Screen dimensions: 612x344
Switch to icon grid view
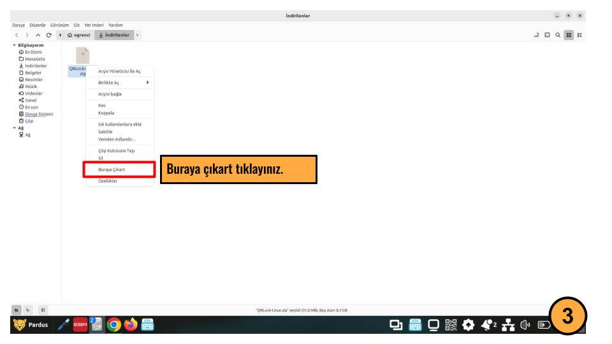click(x=569, y=35)
